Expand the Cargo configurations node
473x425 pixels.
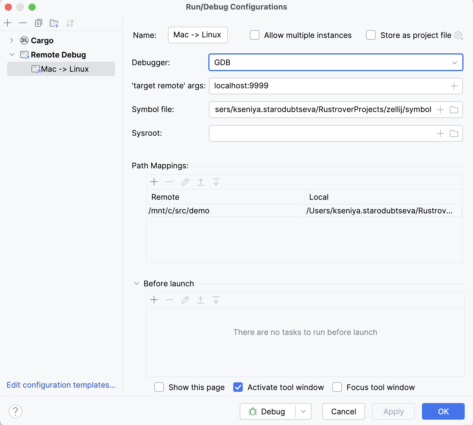point(12,40)
